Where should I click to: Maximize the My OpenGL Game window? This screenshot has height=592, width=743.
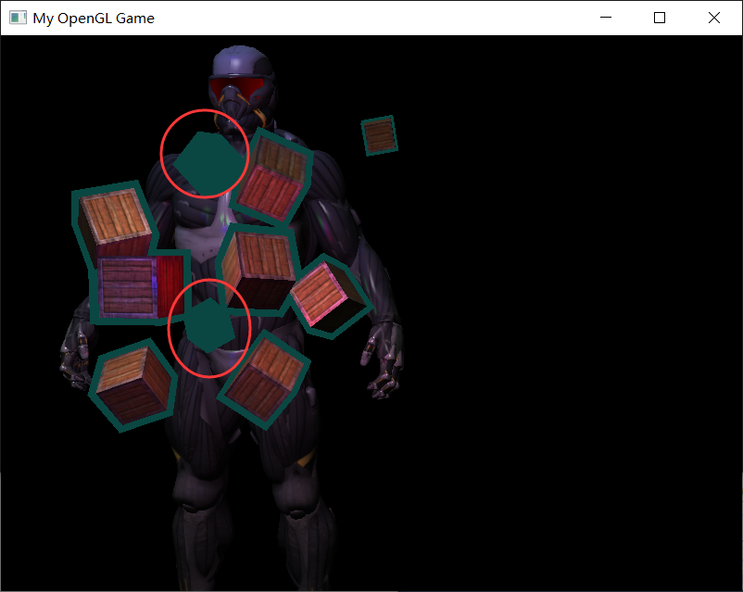coord(659,17)
